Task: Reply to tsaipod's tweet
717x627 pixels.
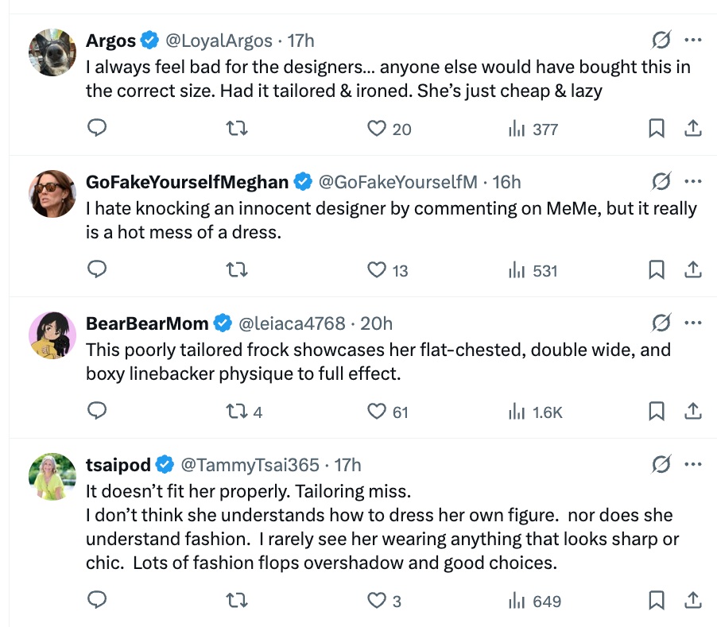Action: pos(97,601)
